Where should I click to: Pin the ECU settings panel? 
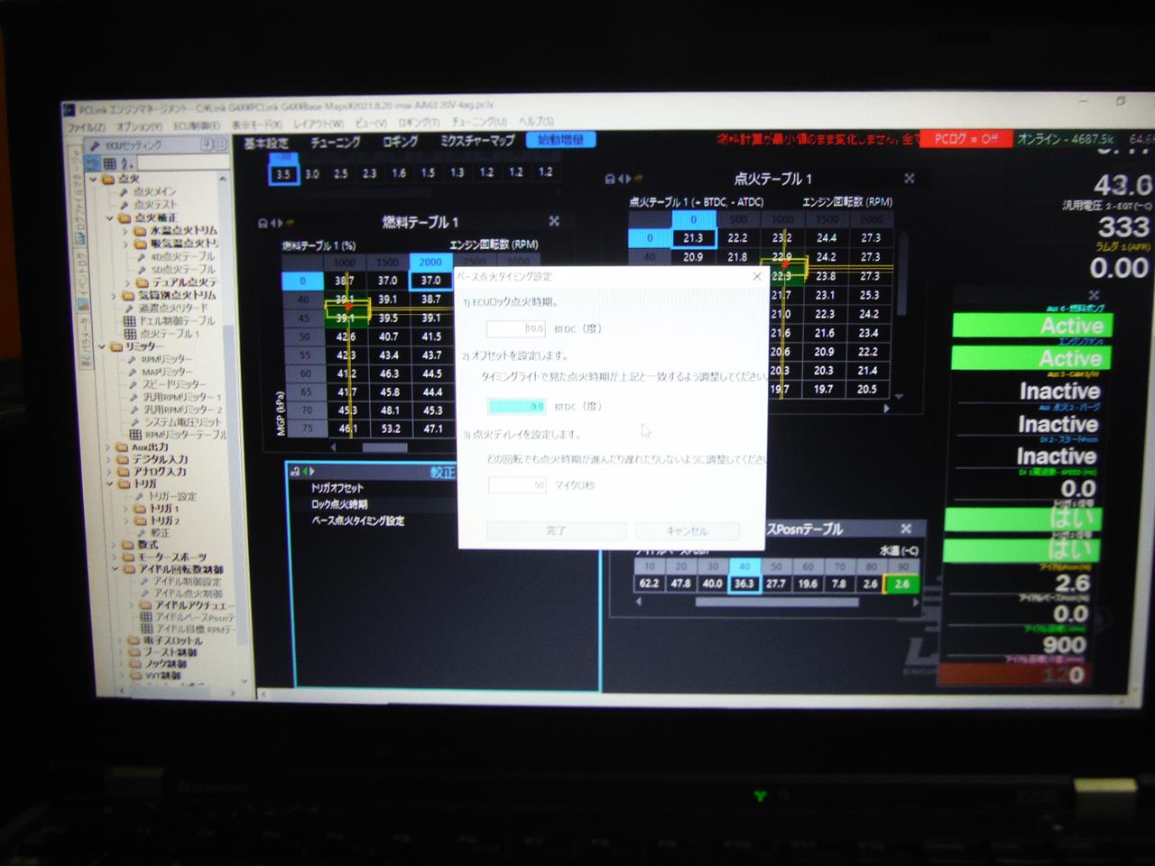coord(207,144)
